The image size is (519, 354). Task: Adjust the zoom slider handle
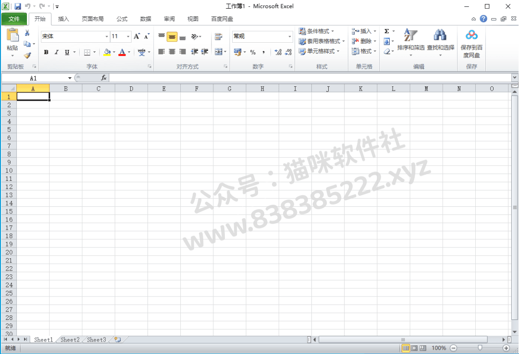click(x=480, y=348)
